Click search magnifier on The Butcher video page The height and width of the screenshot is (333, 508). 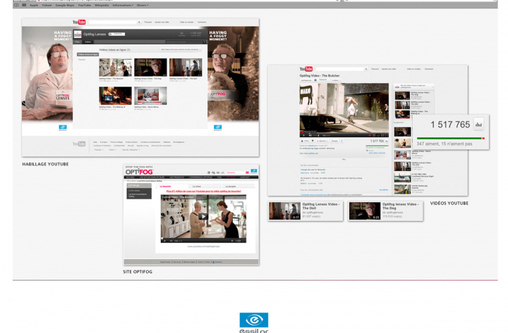pyautogui.click(x=366, y=69)
